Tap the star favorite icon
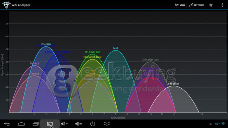This screenshot has height=128, width=228. click(211, 5)
